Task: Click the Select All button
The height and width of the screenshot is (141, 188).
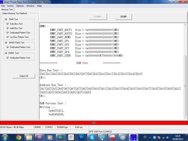Action: 24,76
